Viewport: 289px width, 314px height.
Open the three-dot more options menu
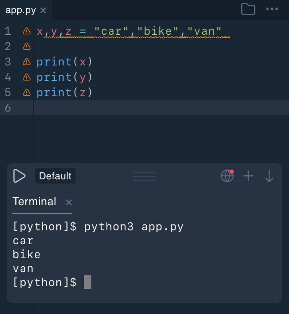[x=272, y=9]
